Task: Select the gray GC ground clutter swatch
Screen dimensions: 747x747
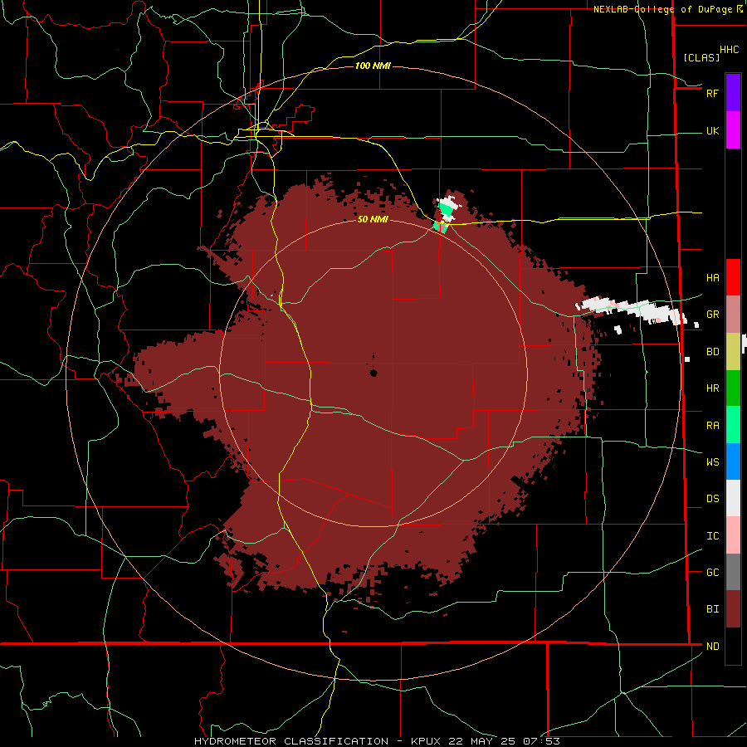Action: click(x=733, y=572)
